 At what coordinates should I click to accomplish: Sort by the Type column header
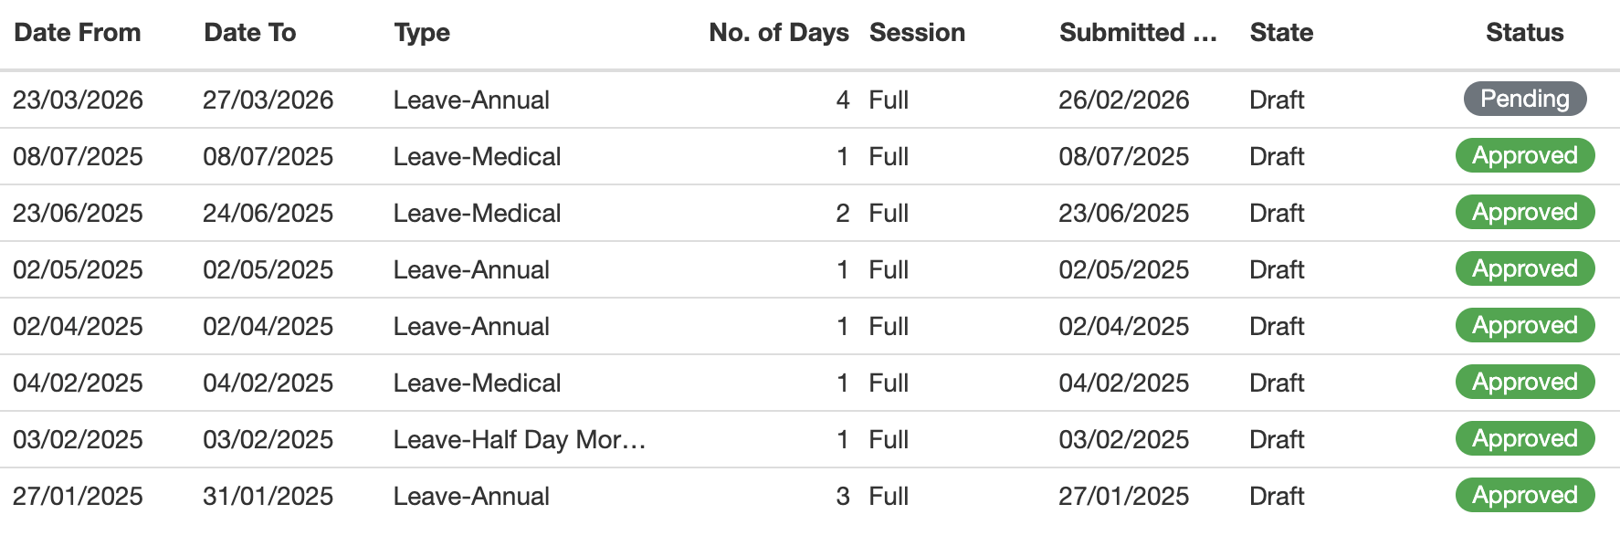(x=422, y=33)
